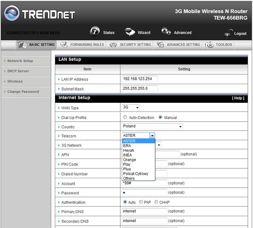Click the Forwarding Rules icon
This screenshot has width=253, height=228.
64,45
